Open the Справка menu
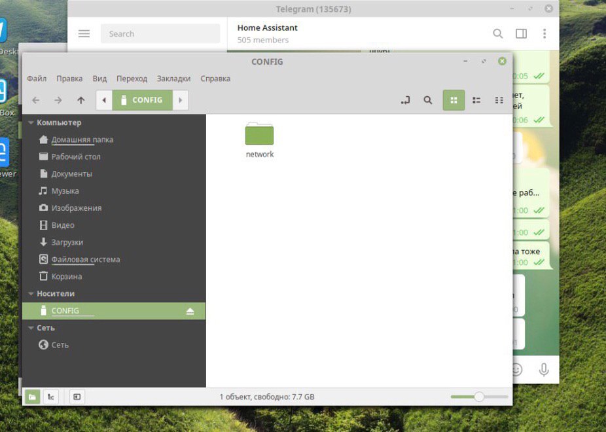The image size is (606, 432). tap(215, 79)
